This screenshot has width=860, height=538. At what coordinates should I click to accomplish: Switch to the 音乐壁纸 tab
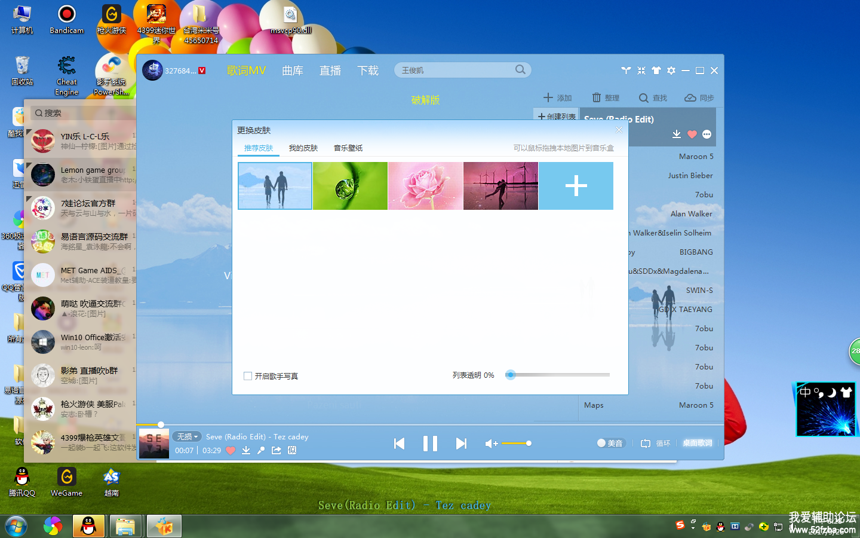[x=348, y=148]
